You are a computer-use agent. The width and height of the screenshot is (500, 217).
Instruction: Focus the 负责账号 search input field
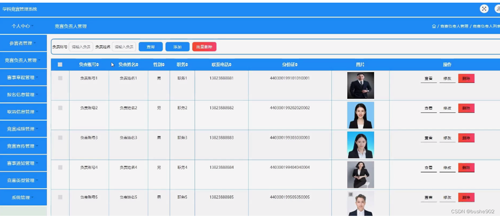click(81, 47)
